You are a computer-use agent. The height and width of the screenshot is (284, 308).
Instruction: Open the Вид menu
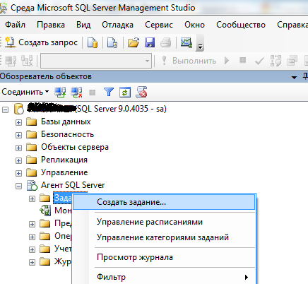83,25
